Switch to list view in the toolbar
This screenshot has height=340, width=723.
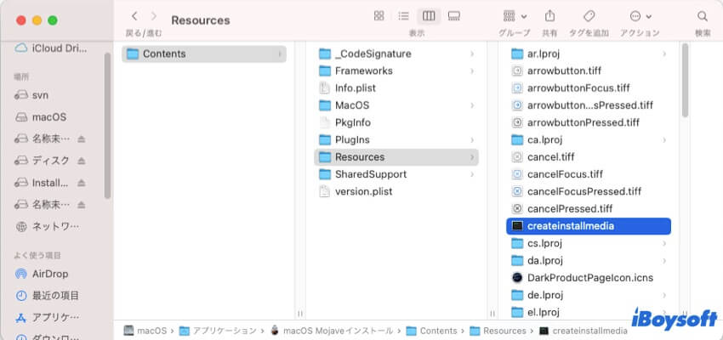[x=404, y=16]
